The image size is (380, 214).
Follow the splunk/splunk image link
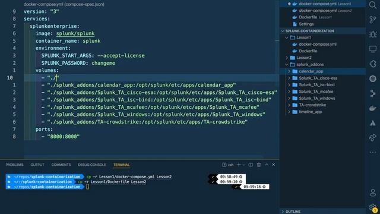click(x=75, y=33)
